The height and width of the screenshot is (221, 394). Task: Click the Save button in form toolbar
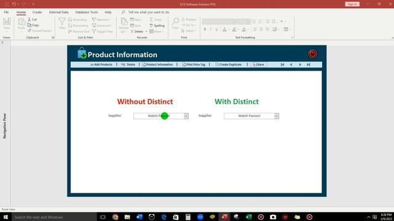pyautogui.click(x=259, y=64)
